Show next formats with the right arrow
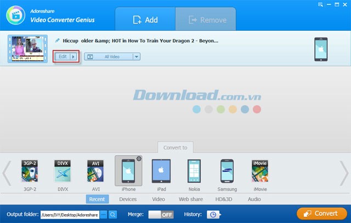This screenshot has width=351, height=223. point(344,173)
